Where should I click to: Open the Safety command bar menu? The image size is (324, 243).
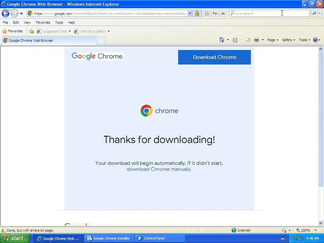(289, 40)
